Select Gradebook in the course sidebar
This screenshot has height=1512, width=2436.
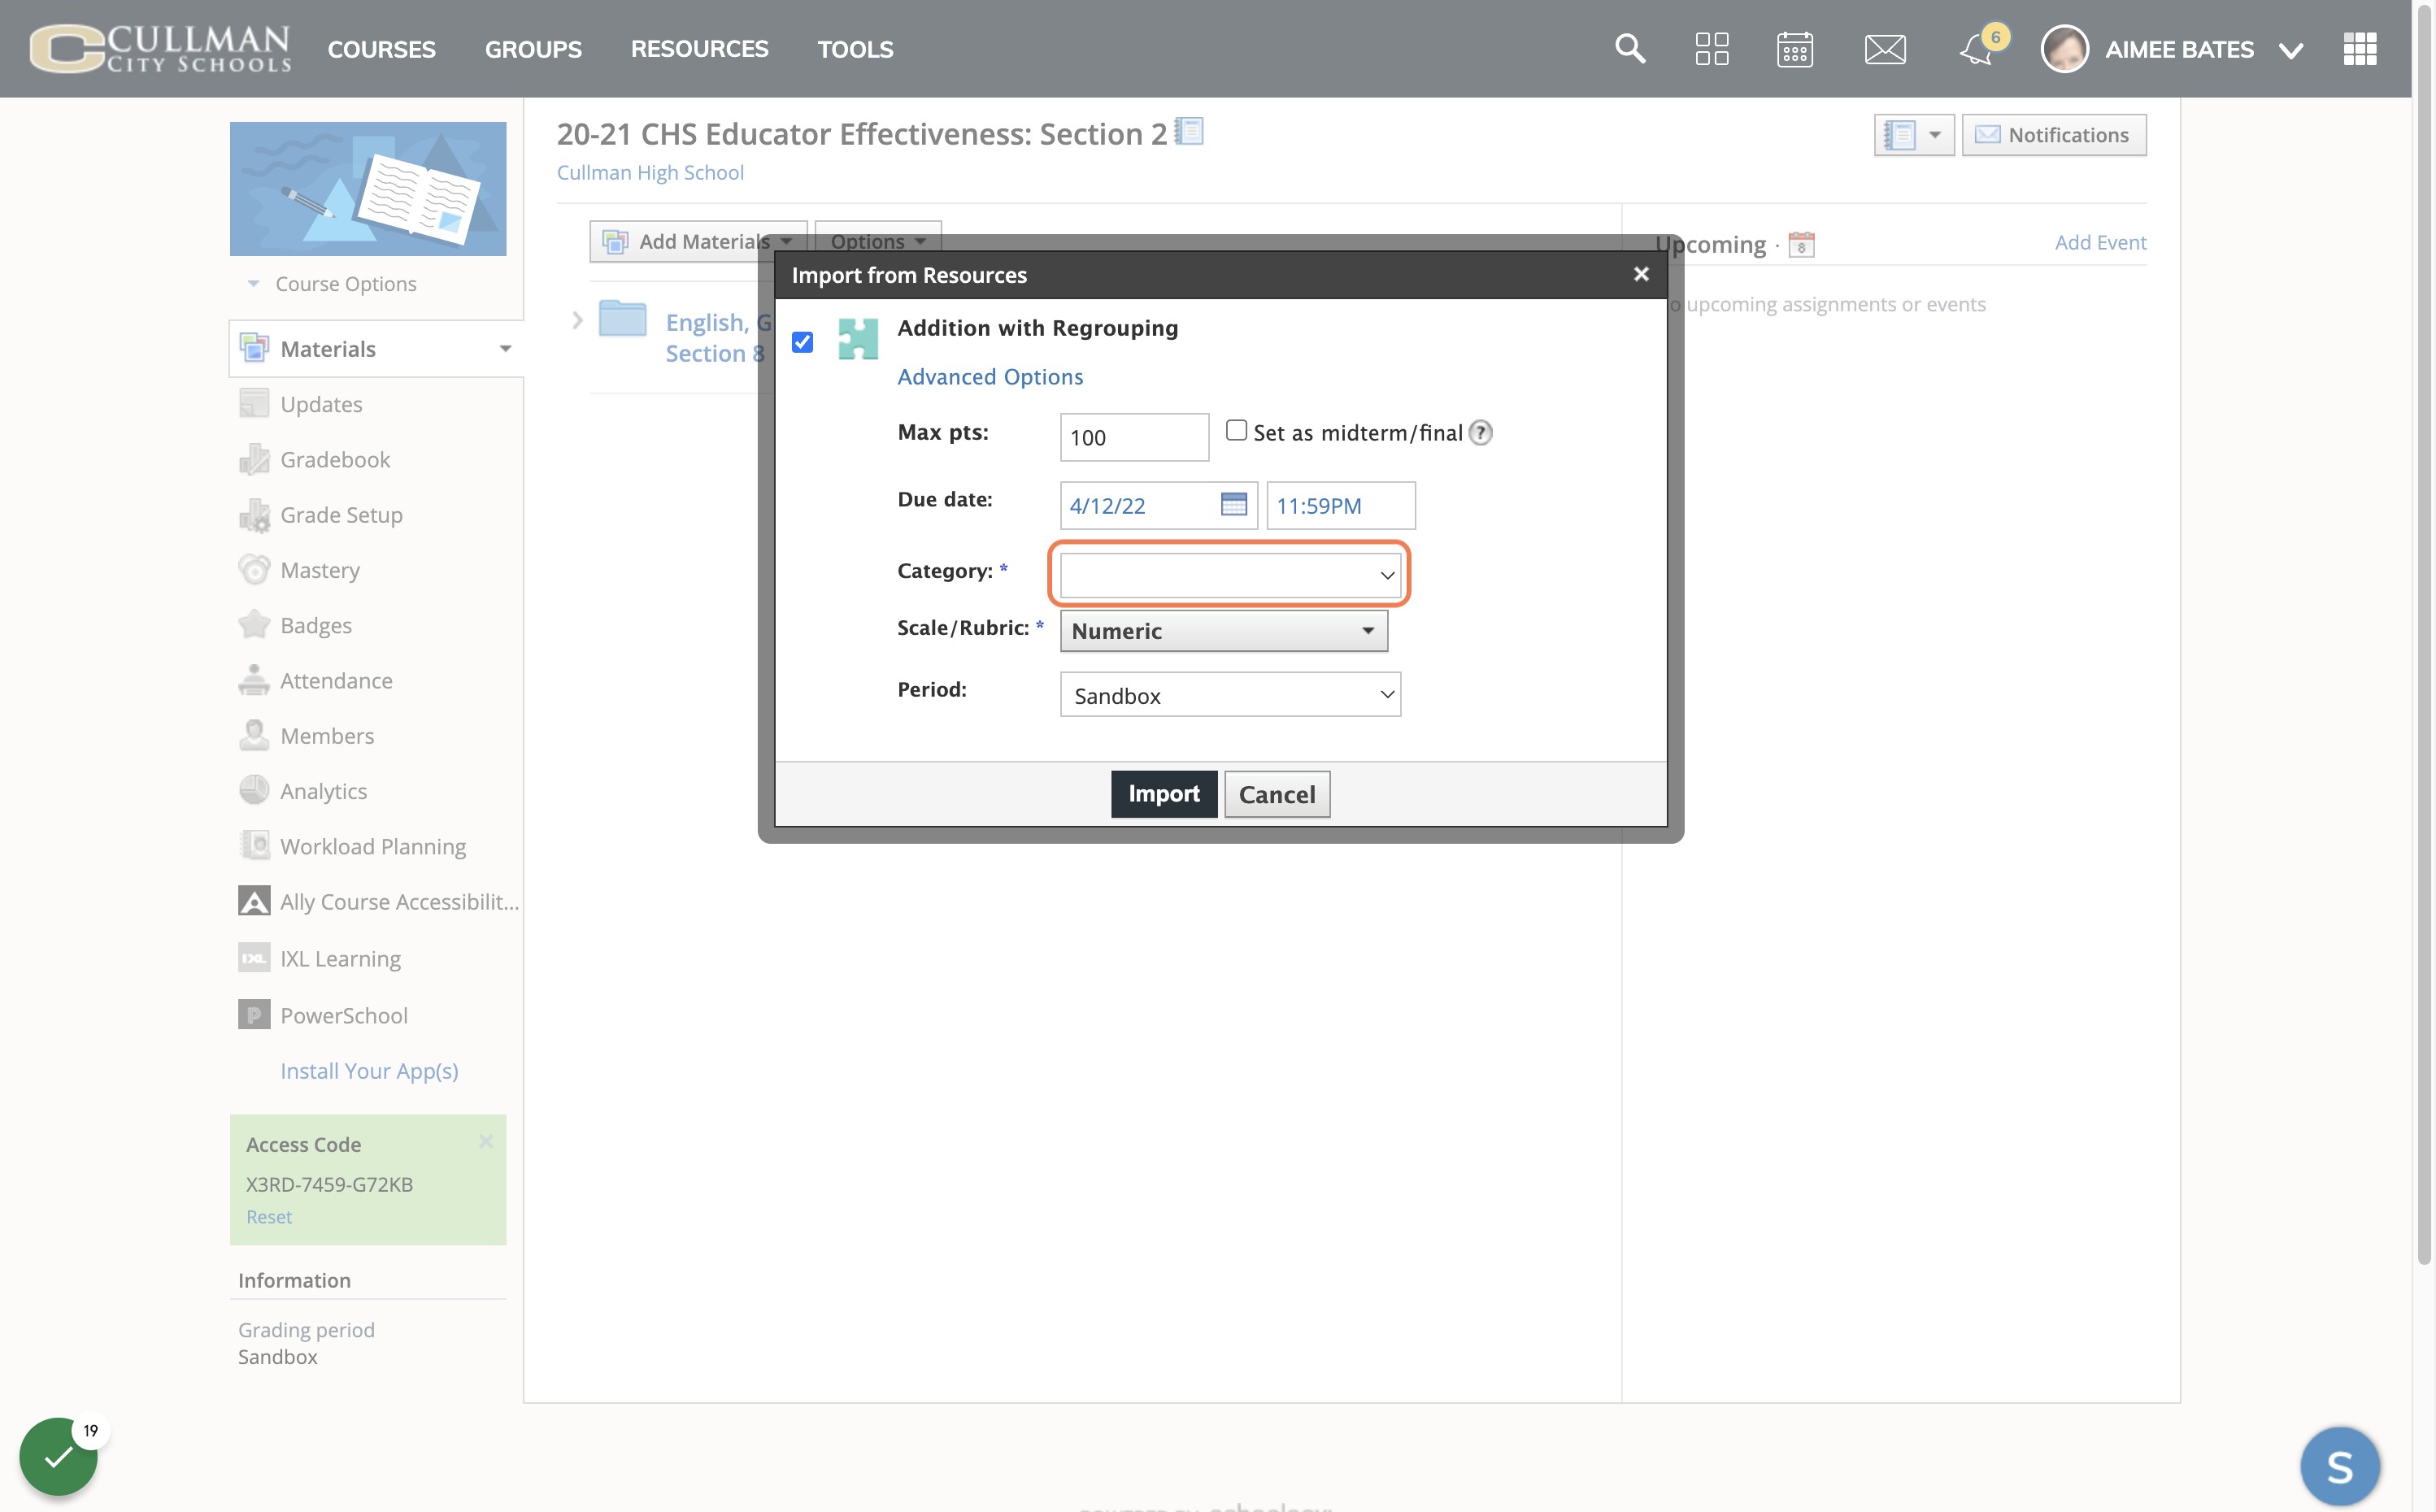click(x=335, y=460)
